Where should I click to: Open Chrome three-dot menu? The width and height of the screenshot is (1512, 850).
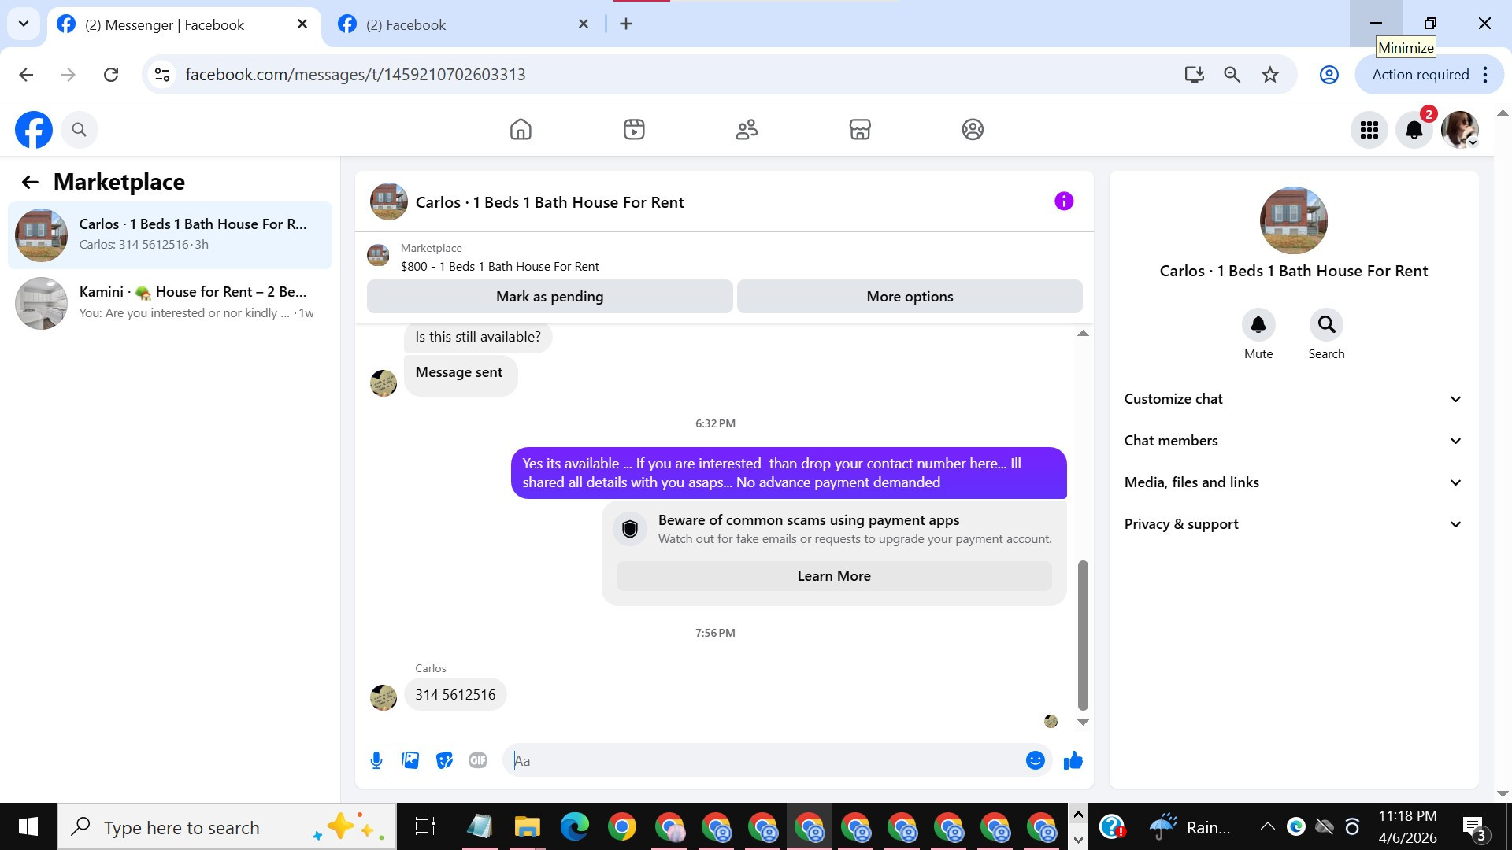coord(1485,75)
